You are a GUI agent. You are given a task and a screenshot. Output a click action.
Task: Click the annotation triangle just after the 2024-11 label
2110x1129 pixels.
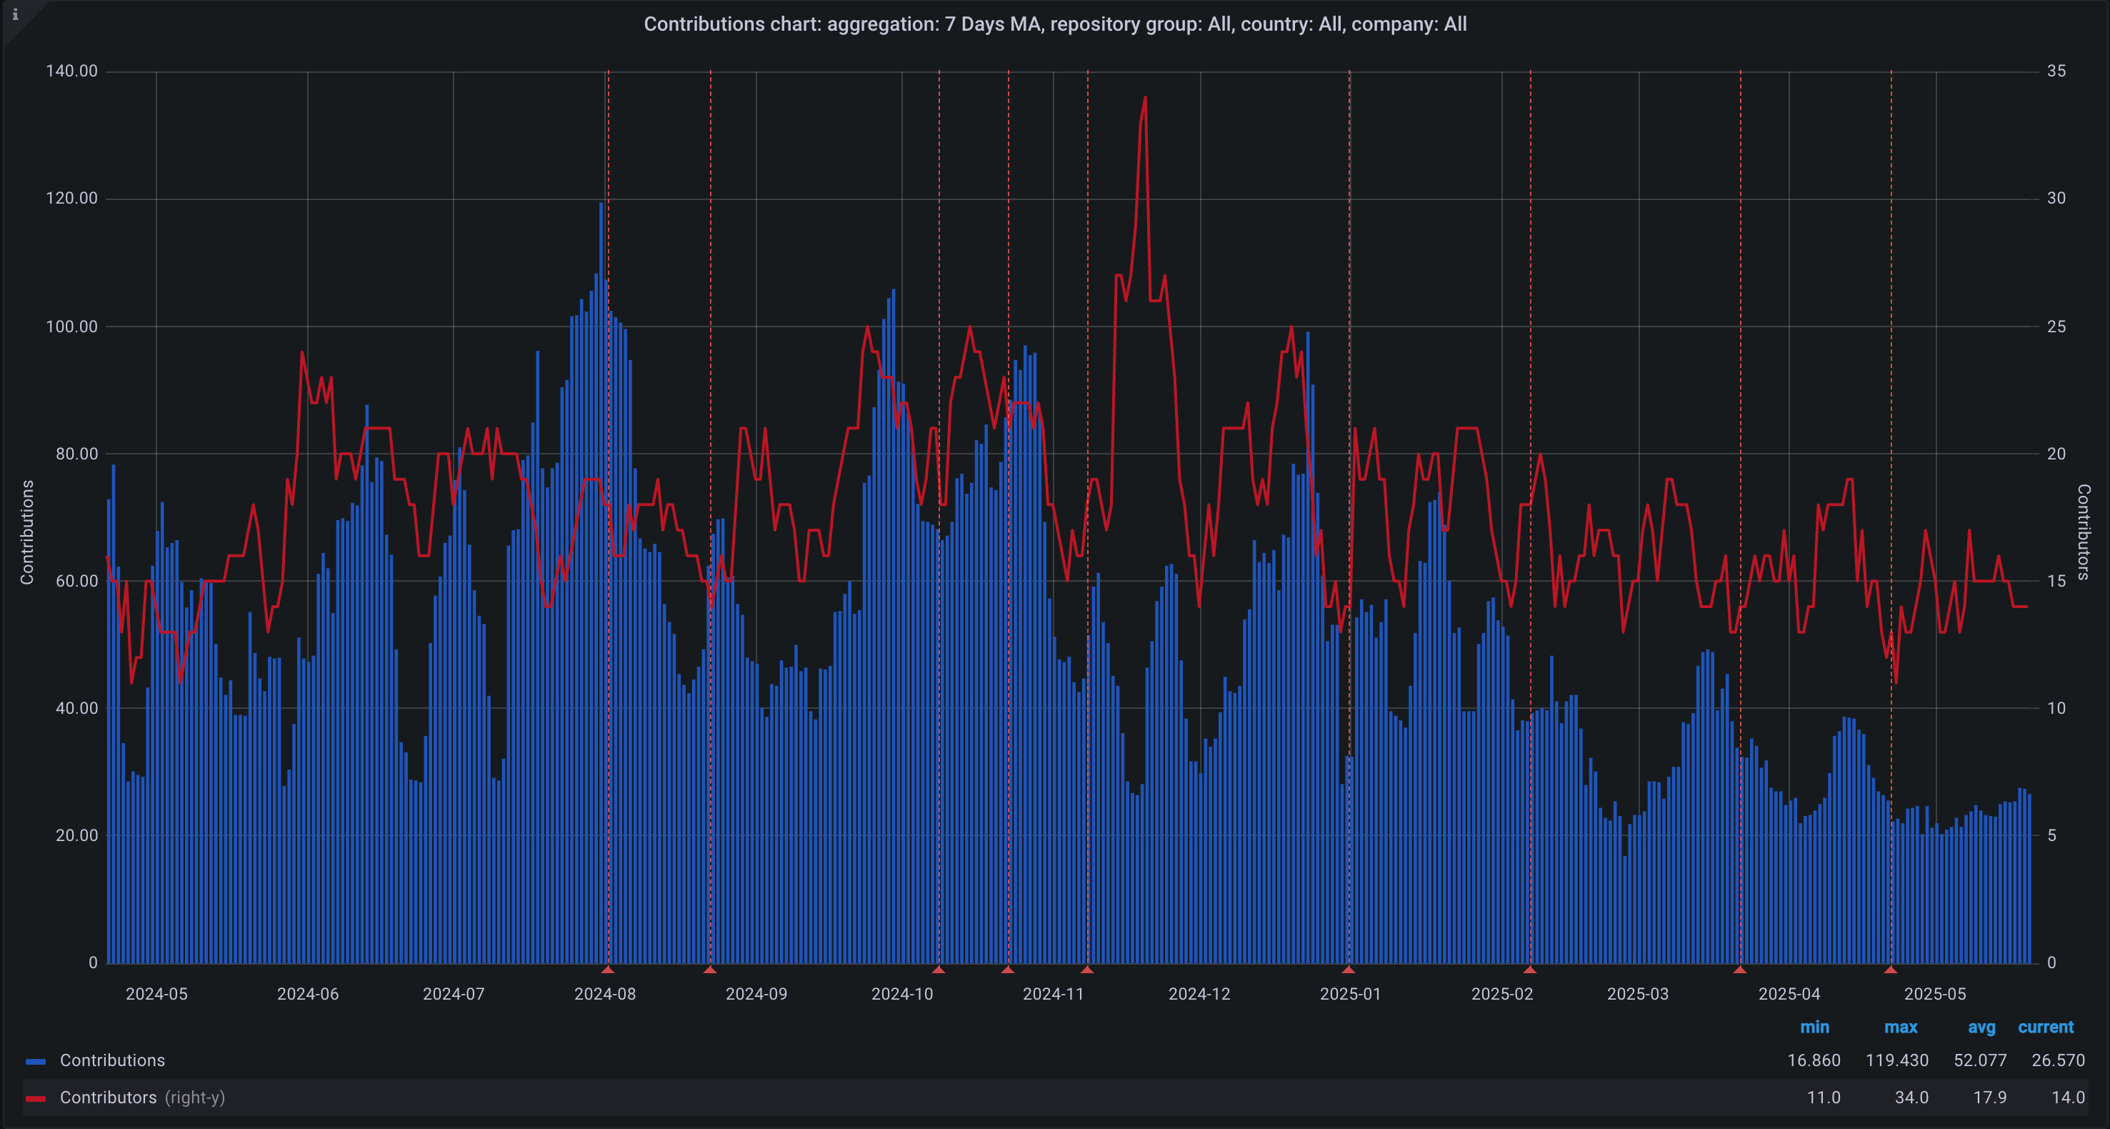1087,969
